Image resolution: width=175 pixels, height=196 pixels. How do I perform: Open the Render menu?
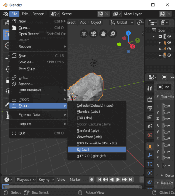pyautogui.click(x=38, y=14)
